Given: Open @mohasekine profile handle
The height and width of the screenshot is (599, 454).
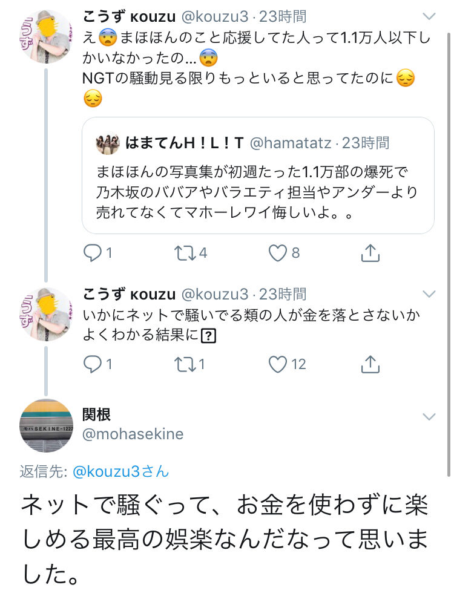Looking at the screenshot, I should (133, 434).
